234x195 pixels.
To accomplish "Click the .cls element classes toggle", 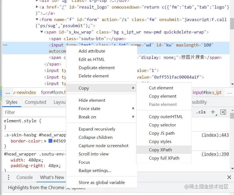I will click(201, 112).
